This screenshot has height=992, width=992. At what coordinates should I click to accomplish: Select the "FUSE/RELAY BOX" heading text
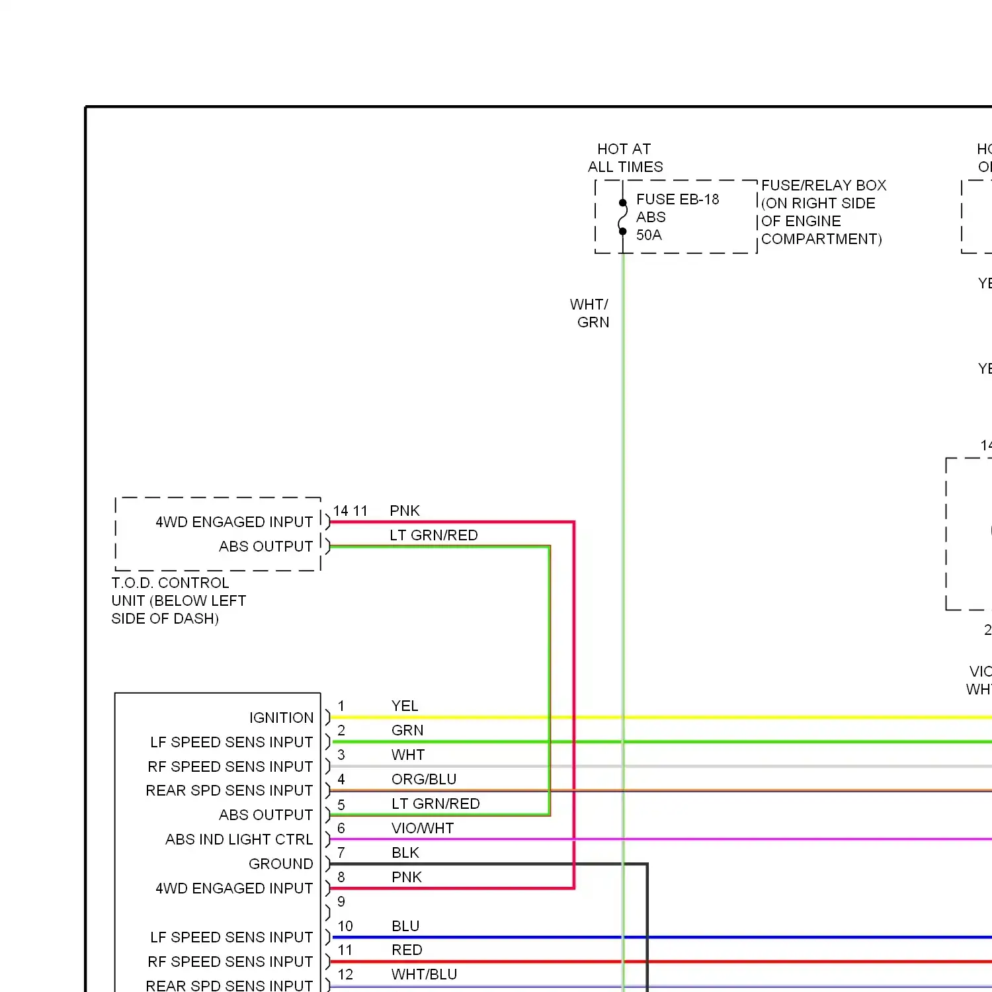click(823, 185)
